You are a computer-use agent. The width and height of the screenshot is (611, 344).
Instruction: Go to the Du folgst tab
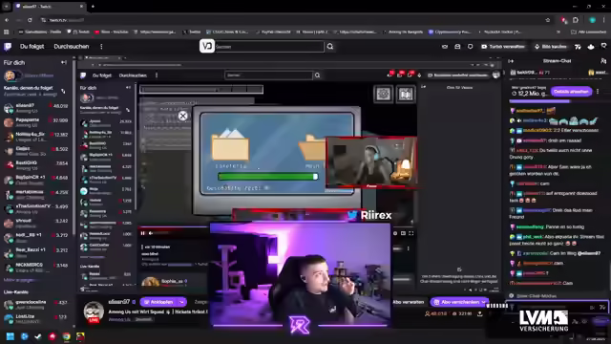coord(32,47)
